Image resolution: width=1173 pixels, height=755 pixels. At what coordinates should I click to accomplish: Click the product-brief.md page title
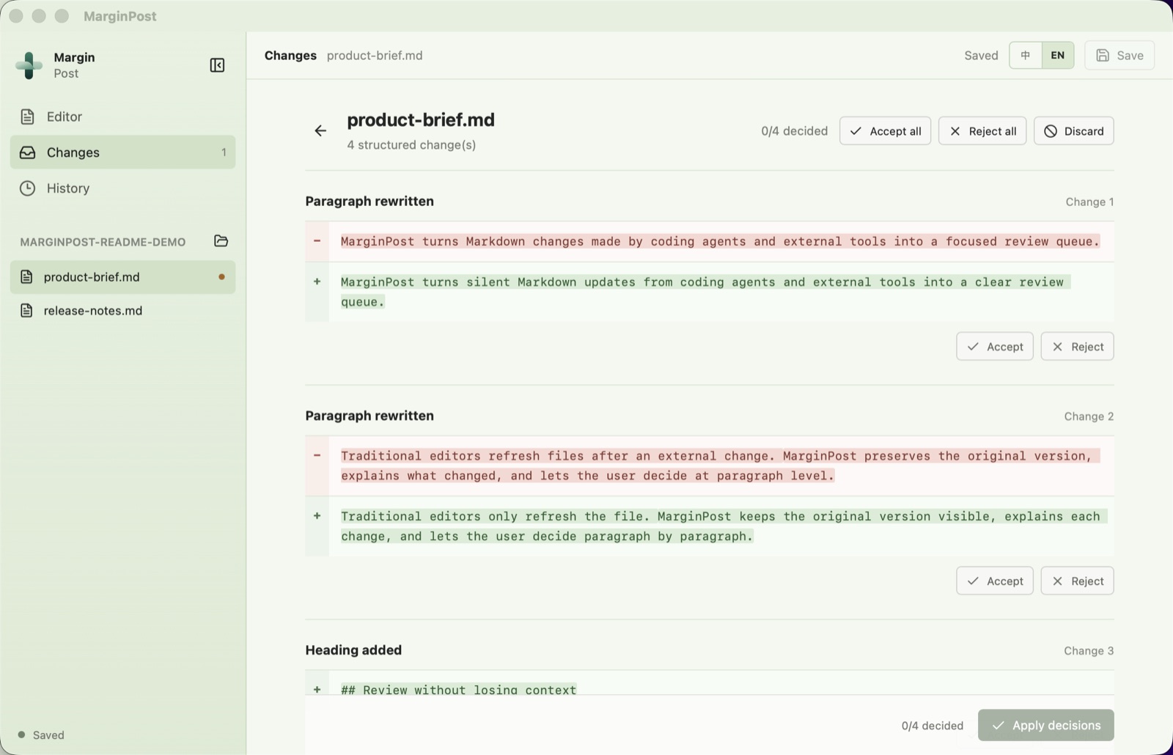pos(421,119)
